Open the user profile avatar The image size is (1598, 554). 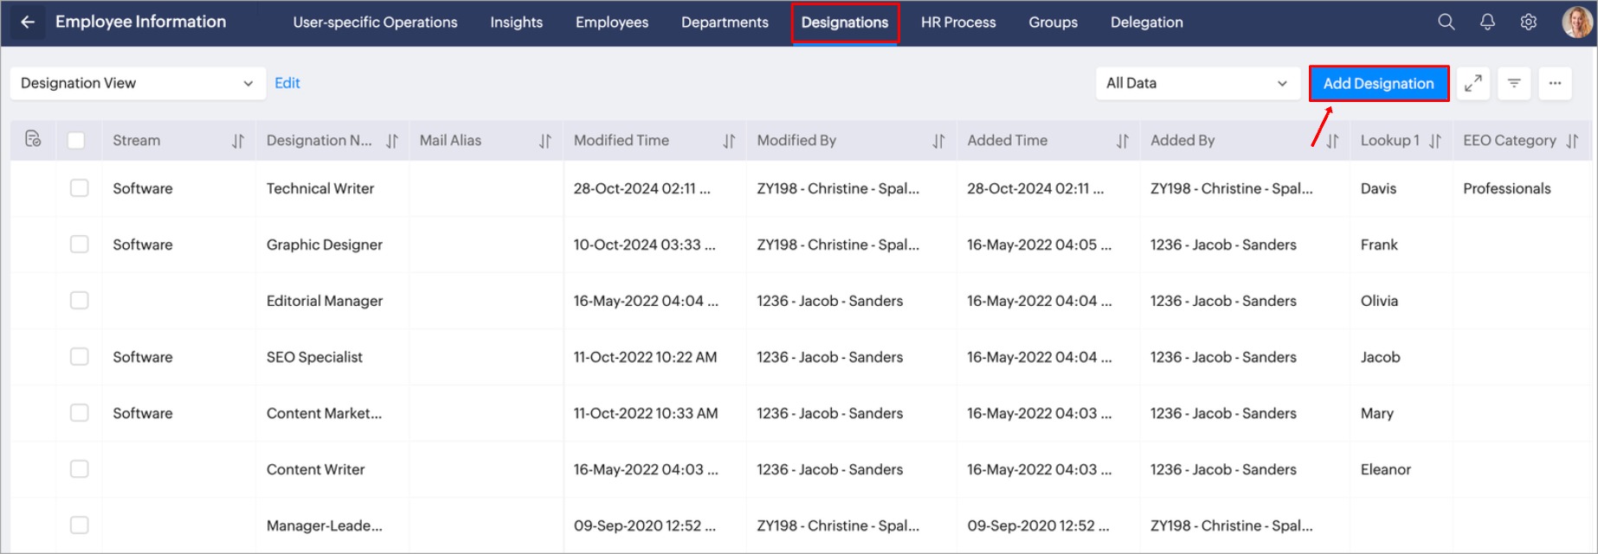pyautogui.click(x=1576, y=22)
